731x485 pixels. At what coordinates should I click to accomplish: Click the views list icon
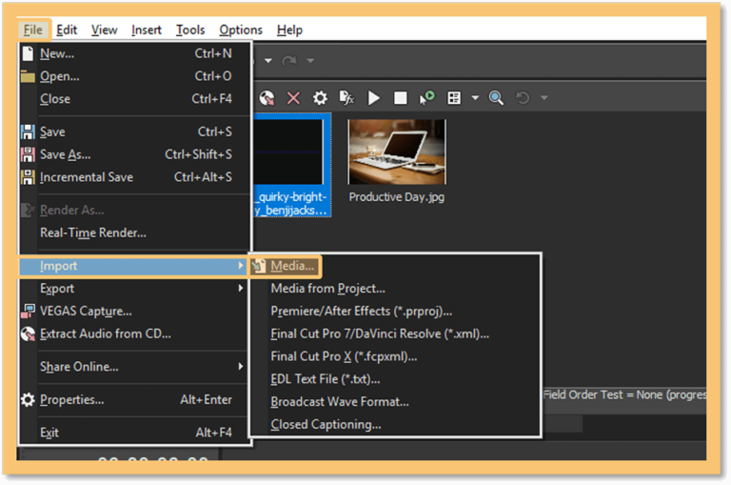click(x=454, y=98)
